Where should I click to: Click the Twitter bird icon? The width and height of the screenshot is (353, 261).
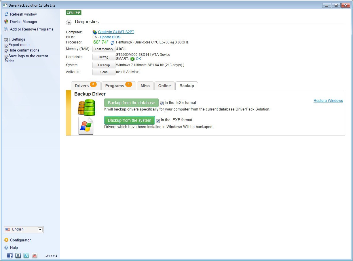[x=26, y=256]
